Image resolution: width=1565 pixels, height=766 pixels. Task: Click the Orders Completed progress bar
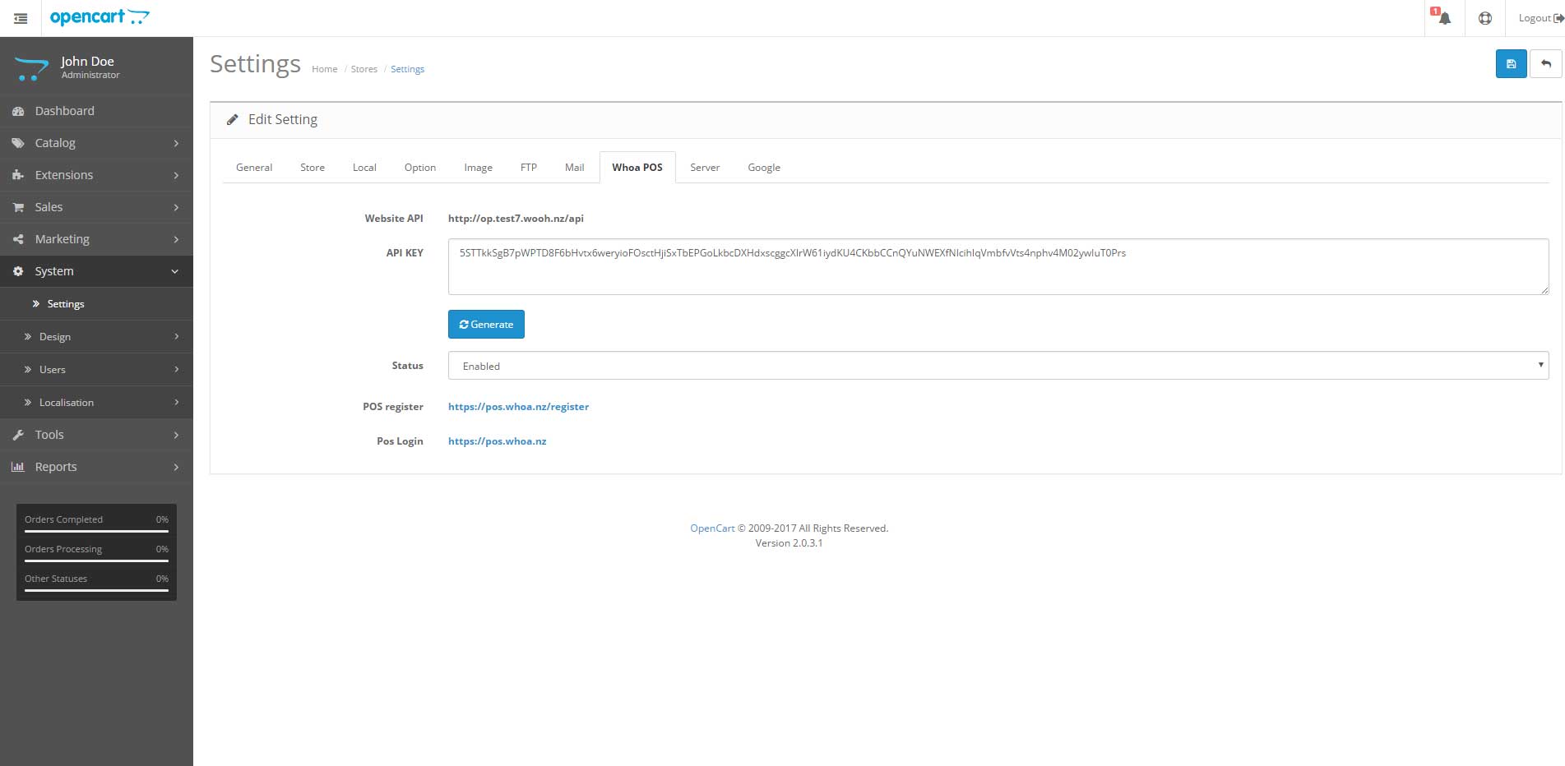coord(96,531)
